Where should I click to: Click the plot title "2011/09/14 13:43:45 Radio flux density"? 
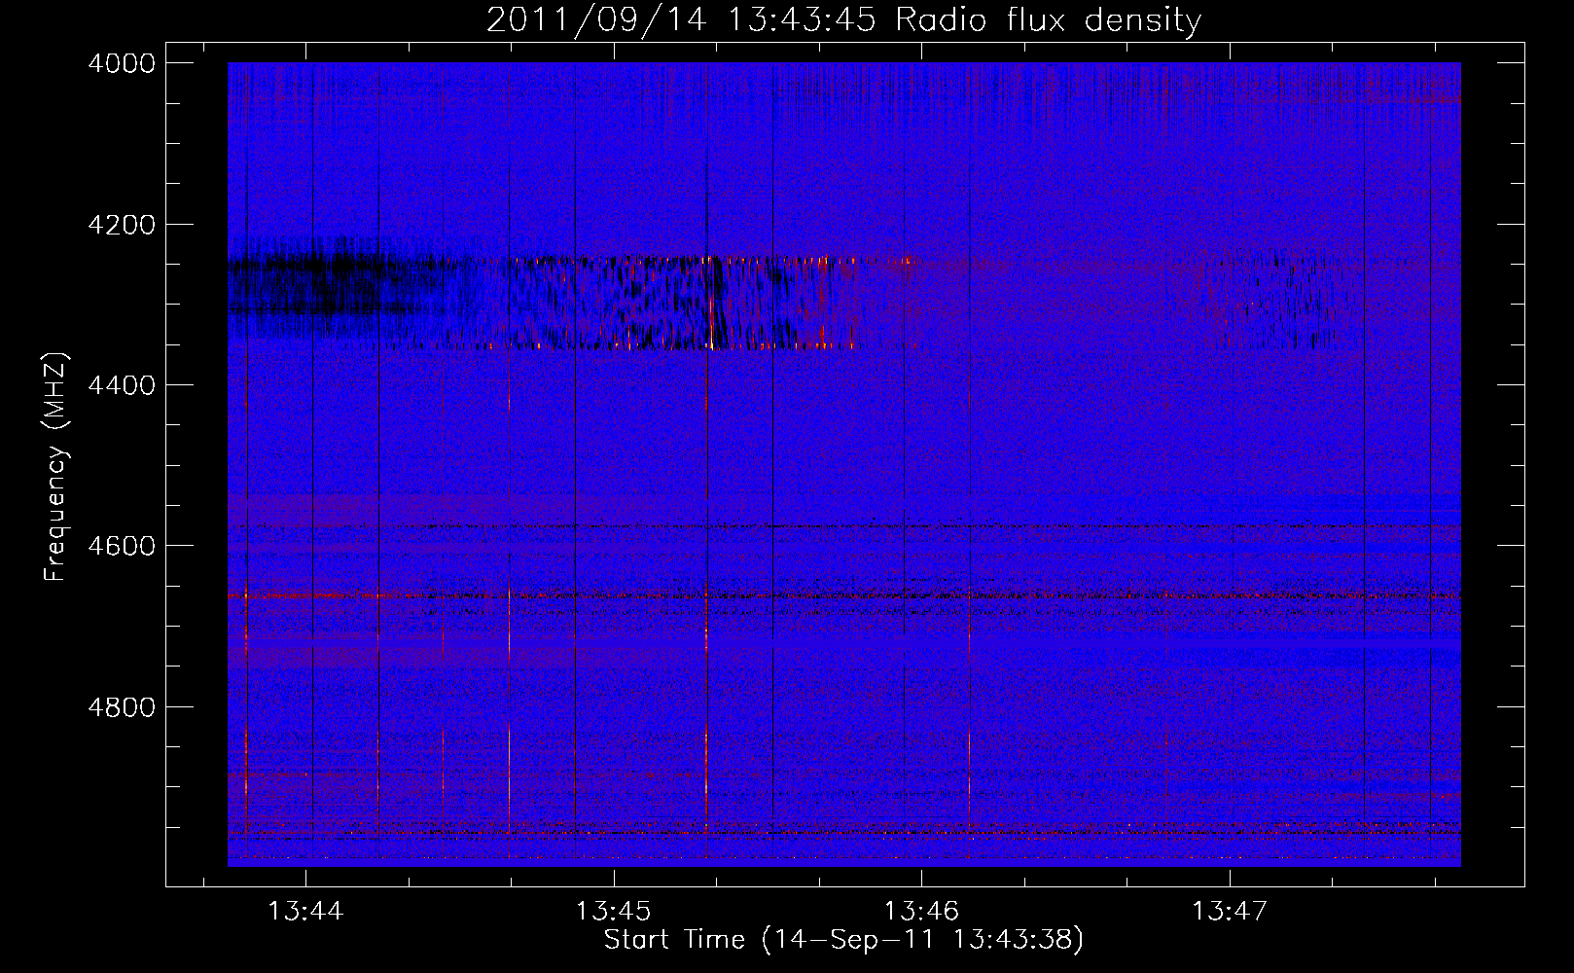coord(843,19)
